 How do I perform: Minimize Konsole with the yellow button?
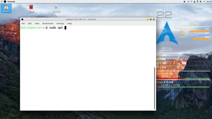[147, 20]
